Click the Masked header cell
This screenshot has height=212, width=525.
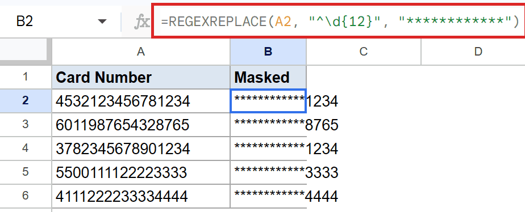click(x=268, y=77)
